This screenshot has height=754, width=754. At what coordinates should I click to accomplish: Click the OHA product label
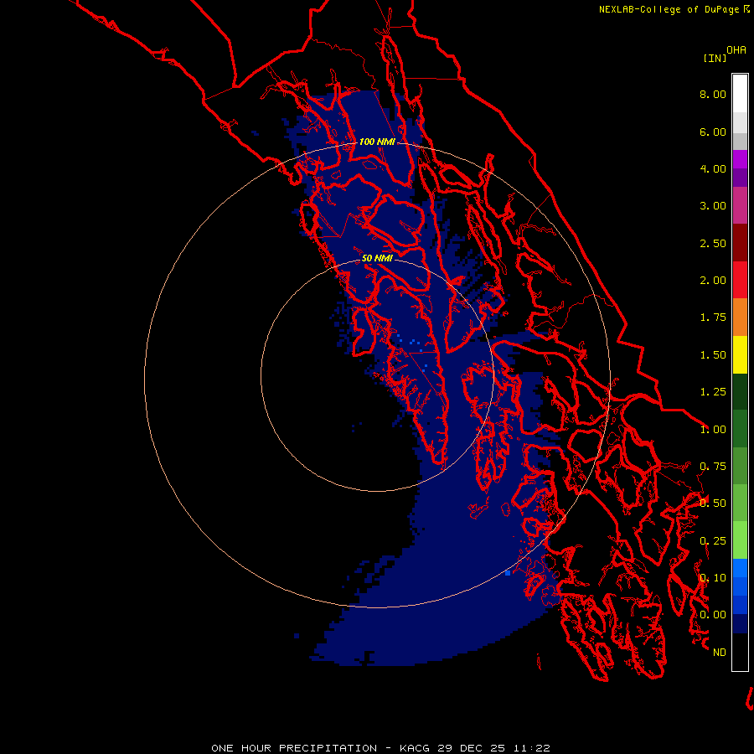point(736,50)
